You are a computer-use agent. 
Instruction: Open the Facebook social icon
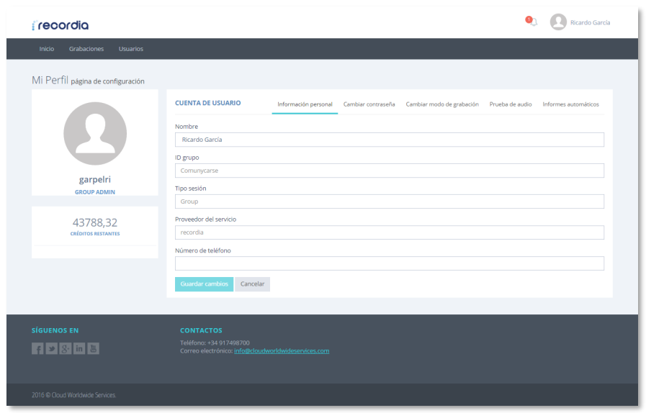click(37, 349)
